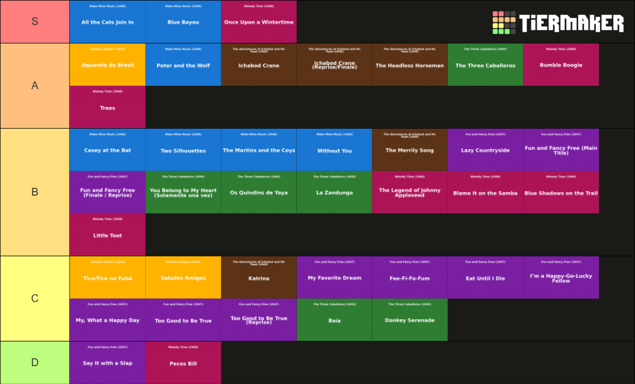This screenshot has height=384, width=635.
Task: Pick the Say It with a Slap card
Action: (x=108, y=362)
